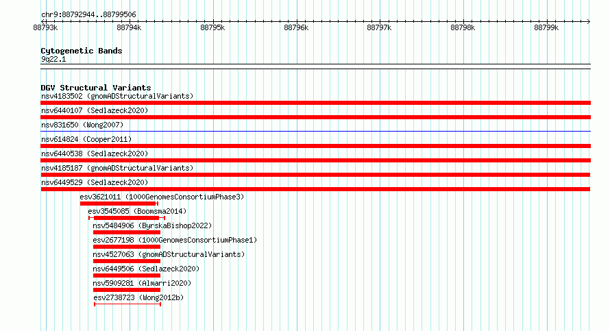Viewport: 610px width, 331px height.
Task: Click the Cytogenetic Bands track title
Action: click(82, 51)
